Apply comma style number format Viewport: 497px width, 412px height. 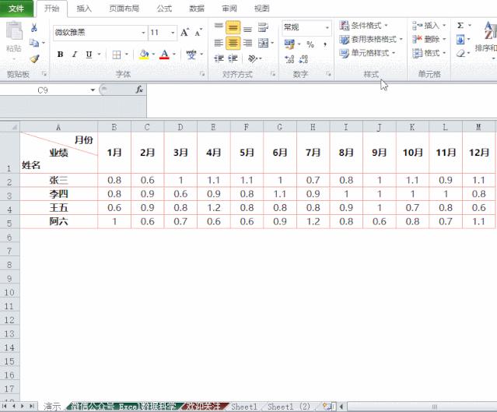click(x=325, y=44)
